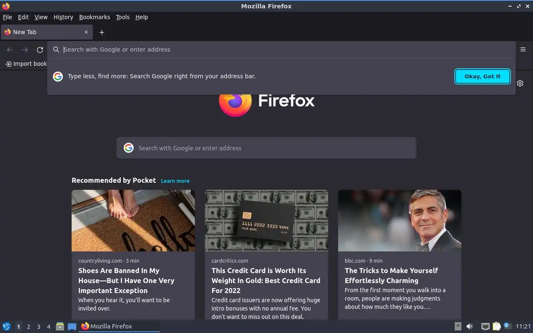This screenshot has height=333, width=533.
Task: Click the Import bookmarks toolbar button
Action: [26, 64]
